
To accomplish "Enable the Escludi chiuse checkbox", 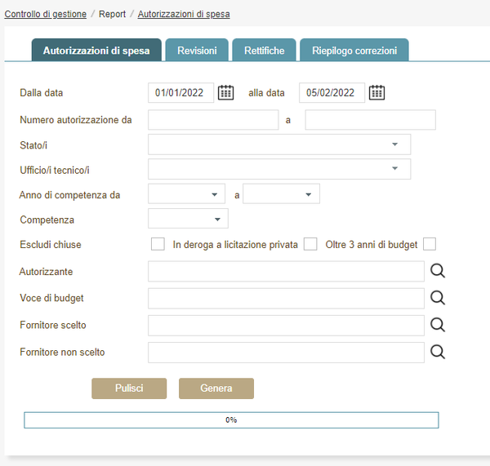I will (158, 244).
